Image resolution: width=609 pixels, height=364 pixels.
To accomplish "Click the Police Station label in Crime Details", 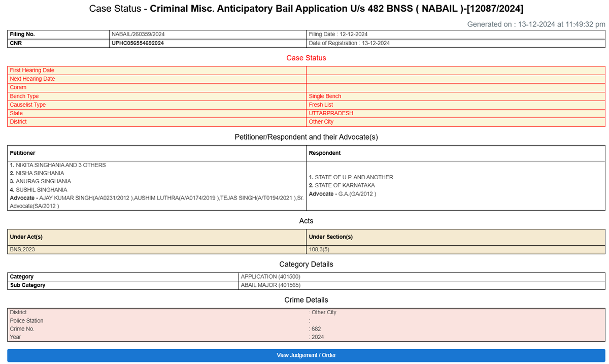I will coord(26,321).
